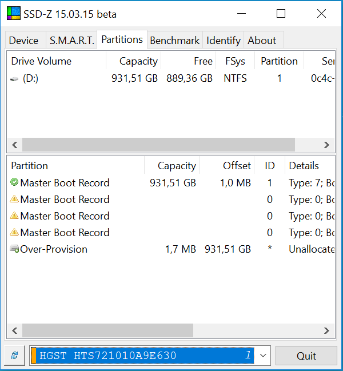Viewport: 343px width, 371px height.
Task: Minimize the SSD-Z window
Action: click(241, 14)
